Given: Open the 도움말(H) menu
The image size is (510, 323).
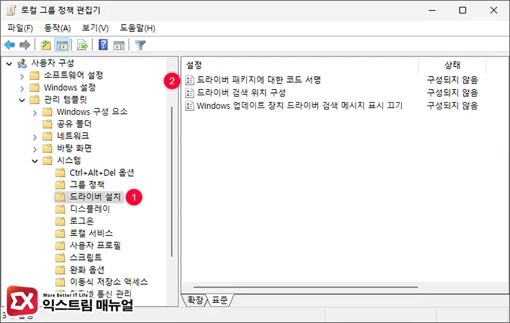Looking at the screenshot, I should 137,29.
